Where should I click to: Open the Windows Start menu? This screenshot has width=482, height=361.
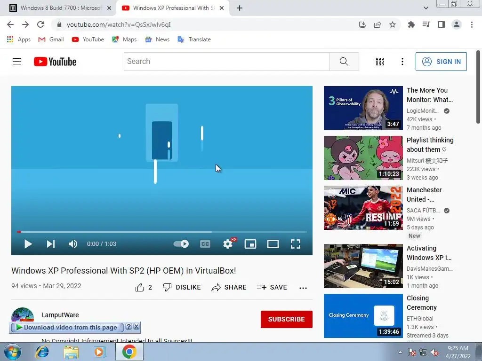coord(12,352)
